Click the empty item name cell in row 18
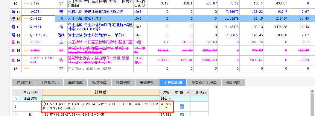The height and width of the screenshot is (116, 315). 101,68
